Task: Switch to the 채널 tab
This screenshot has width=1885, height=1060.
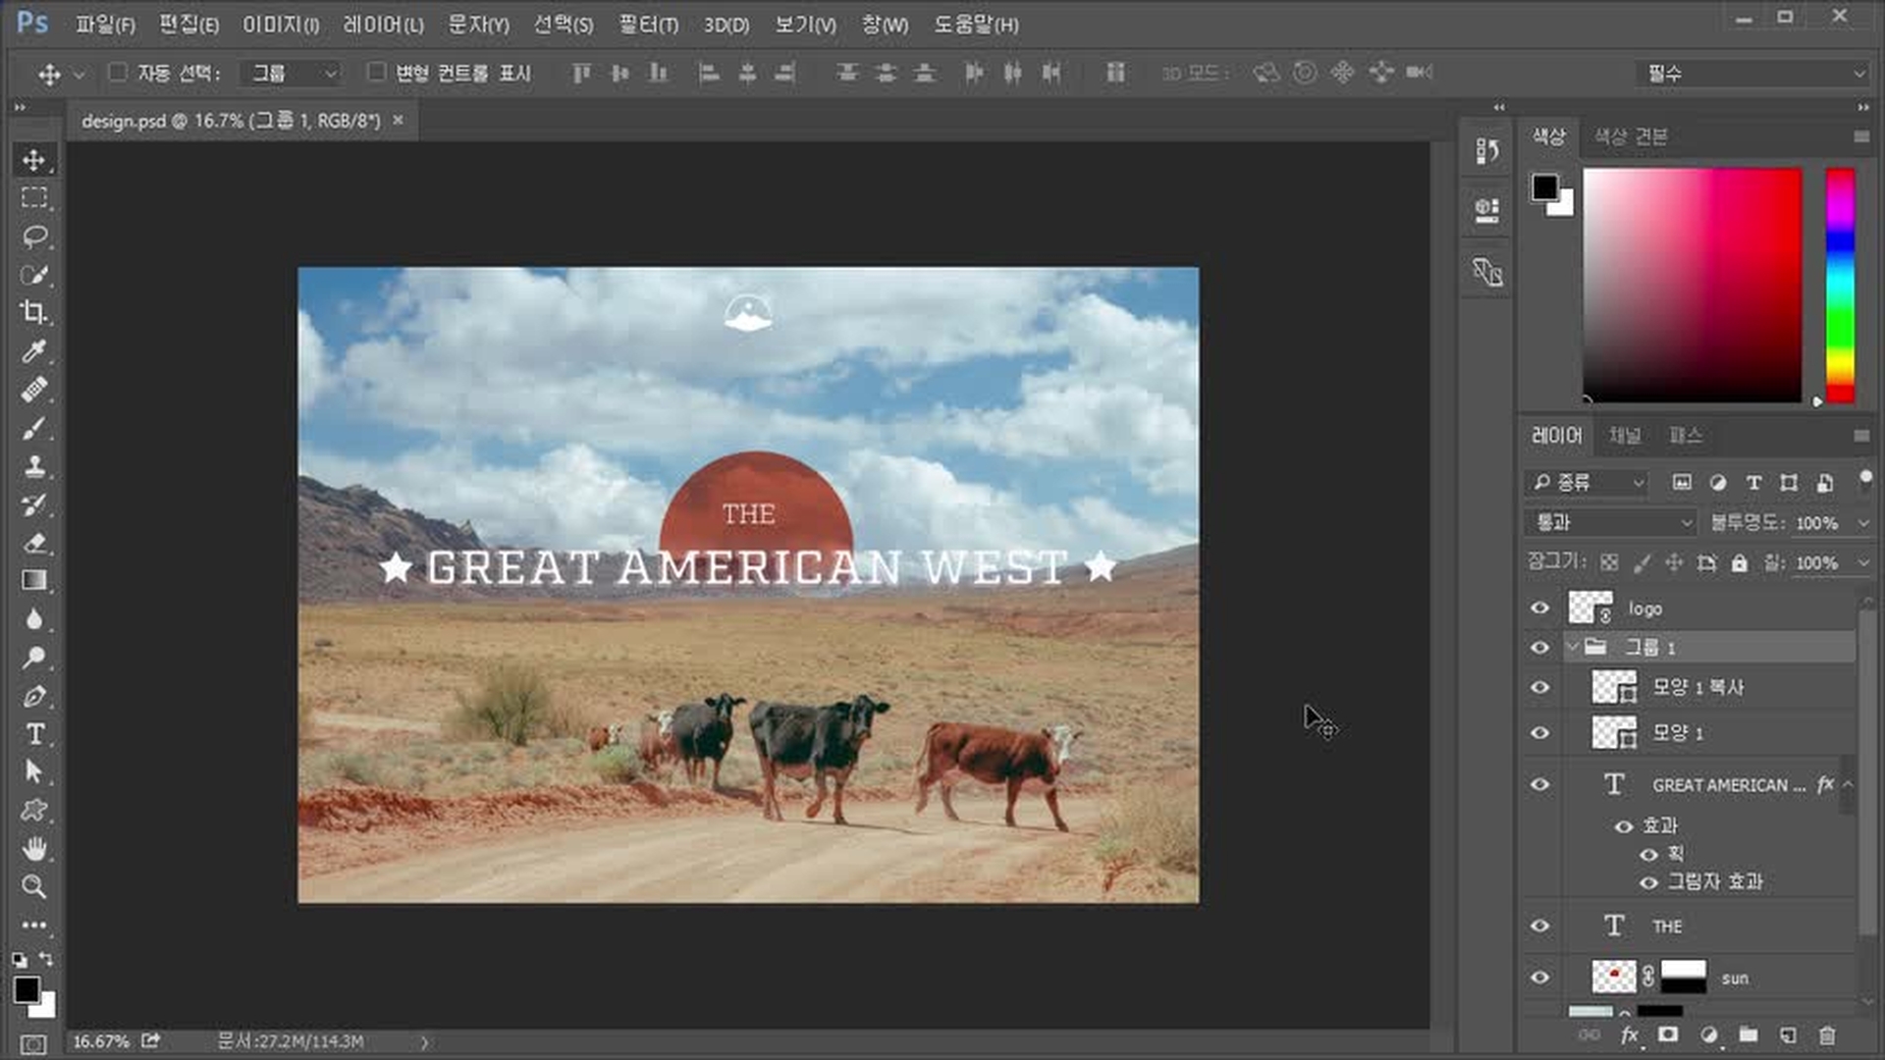Action: 1625,436
